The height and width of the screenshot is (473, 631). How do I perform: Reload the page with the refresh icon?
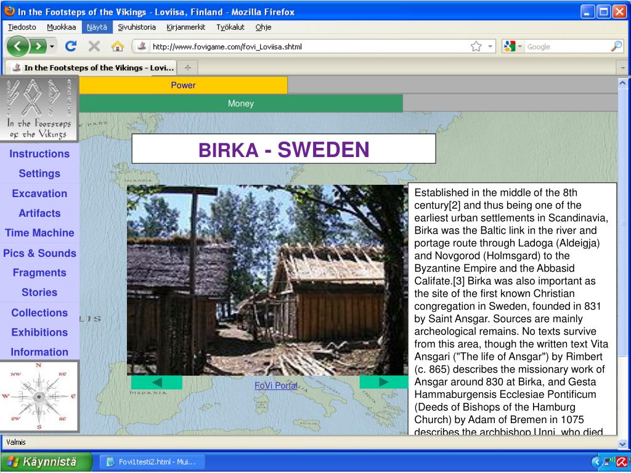tap(71, 46)
